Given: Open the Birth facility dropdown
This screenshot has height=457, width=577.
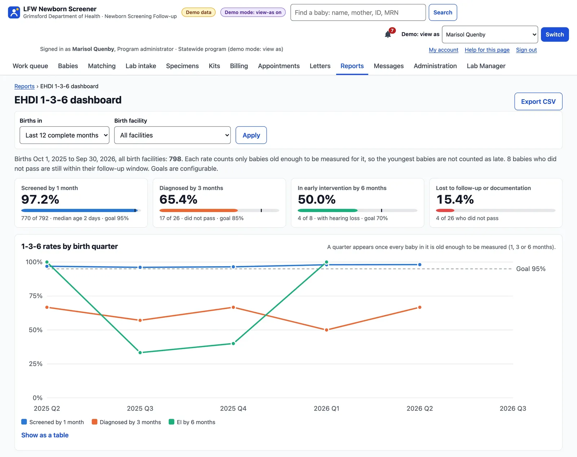Looking at the screenshot, I should (172, 135).
